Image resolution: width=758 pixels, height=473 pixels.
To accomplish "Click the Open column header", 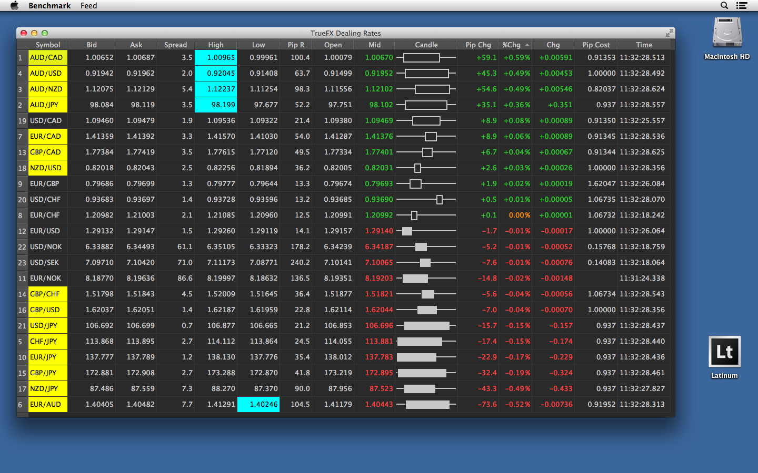I will 333,45.
